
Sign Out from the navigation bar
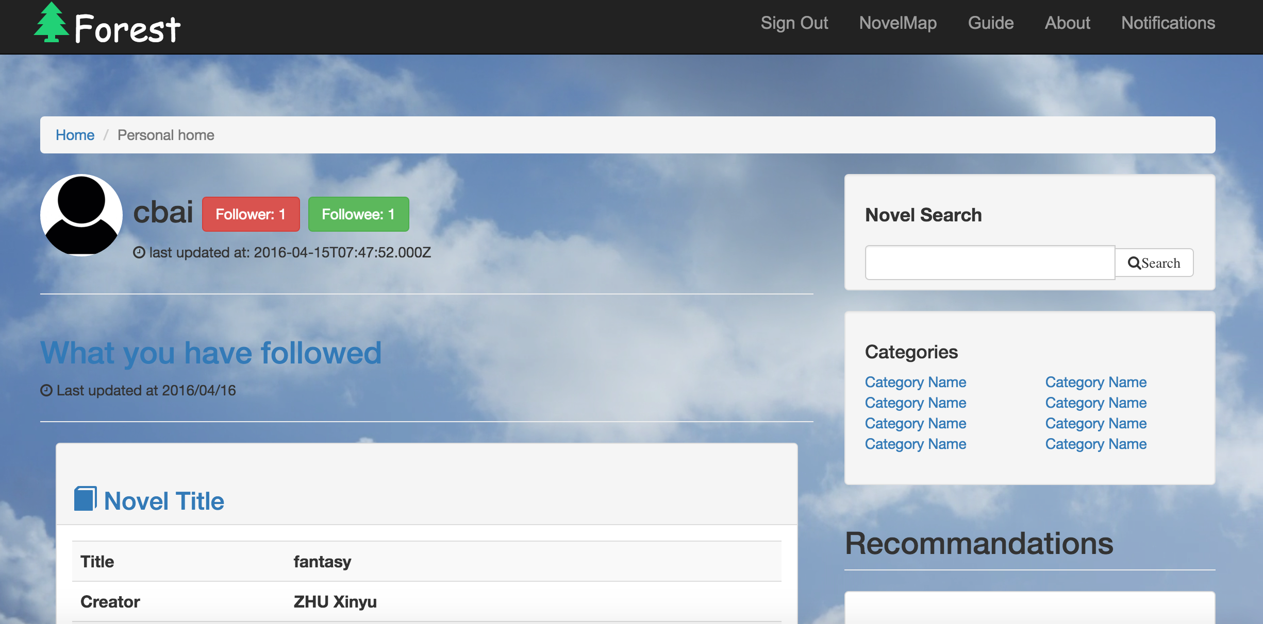(794, 23)
